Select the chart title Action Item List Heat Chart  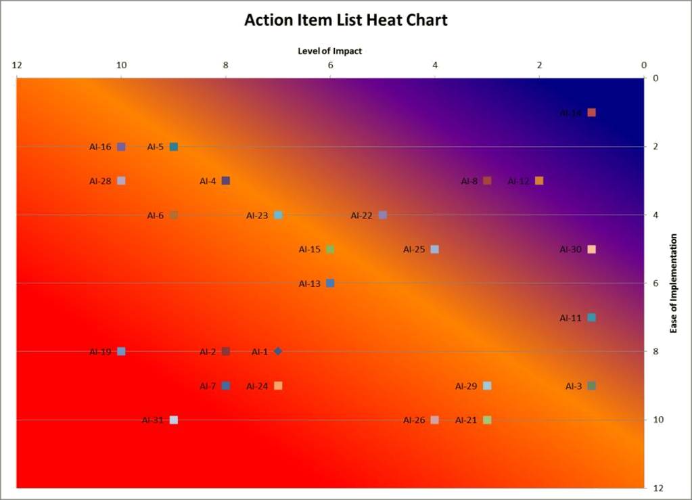coord(346,20)
